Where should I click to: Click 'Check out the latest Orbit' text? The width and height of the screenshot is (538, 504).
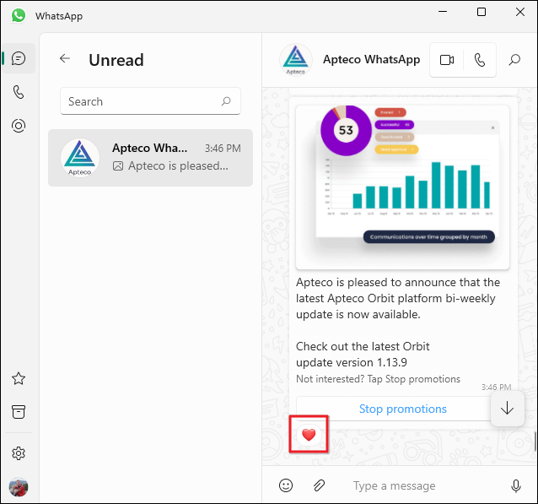point(363,346)
